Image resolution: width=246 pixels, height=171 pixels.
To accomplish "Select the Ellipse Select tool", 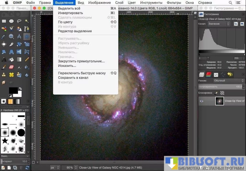I will click(x=12, y=21).
